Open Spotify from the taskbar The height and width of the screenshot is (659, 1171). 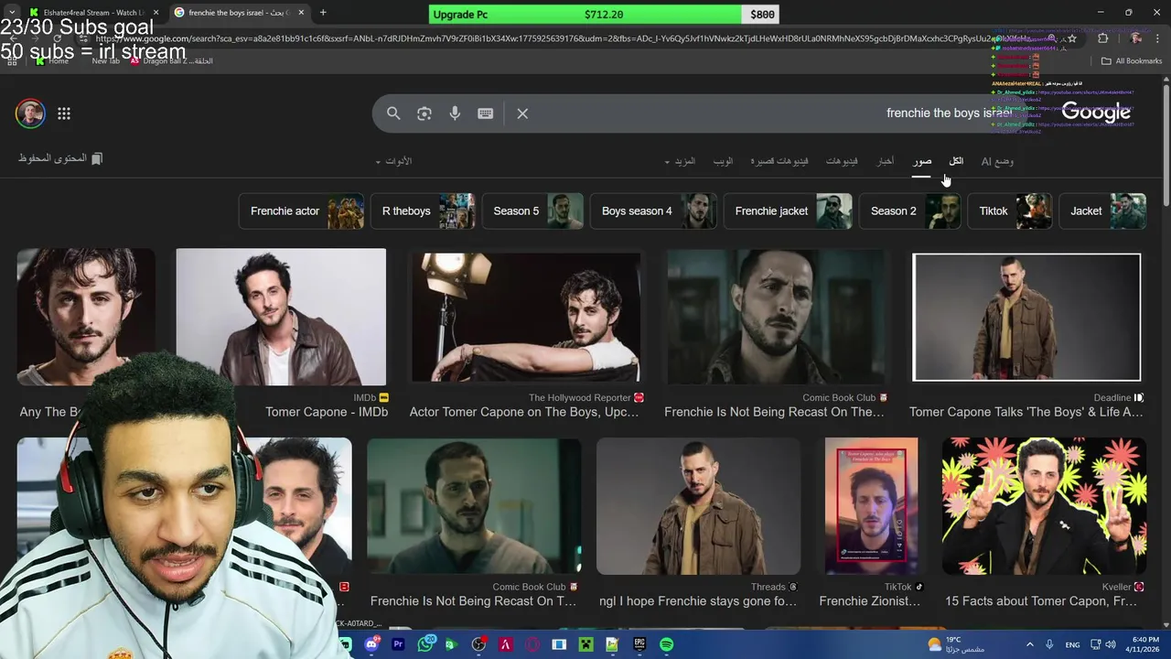click(666, 644)
